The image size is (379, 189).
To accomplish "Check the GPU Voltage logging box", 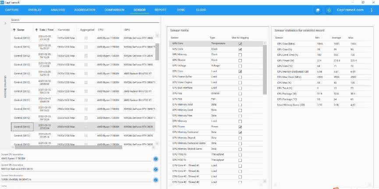I will [240, 66].
